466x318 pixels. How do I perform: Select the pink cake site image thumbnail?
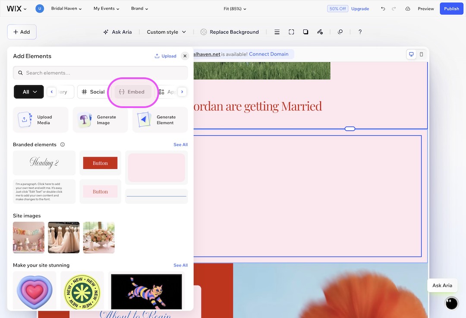28,238
